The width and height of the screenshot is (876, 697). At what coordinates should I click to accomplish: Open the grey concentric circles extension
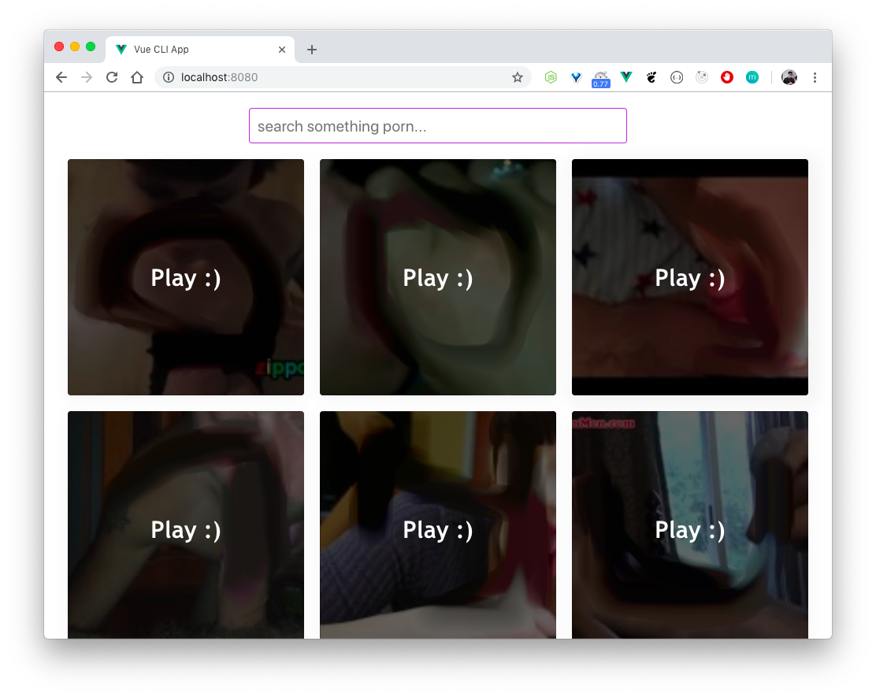point(702,77)
